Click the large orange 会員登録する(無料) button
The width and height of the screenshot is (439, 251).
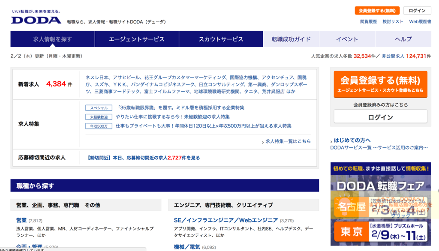pos(380,84)
